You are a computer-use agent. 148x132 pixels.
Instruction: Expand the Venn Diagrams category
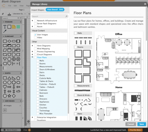pyautogui.click(x=32, y=46)
